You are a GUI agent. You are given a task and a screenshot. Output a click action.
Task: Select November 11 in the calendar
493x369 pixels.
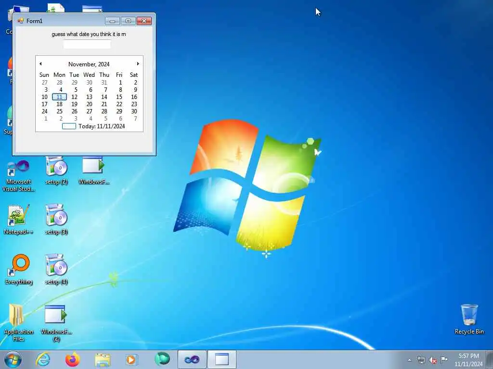(59, 97)
